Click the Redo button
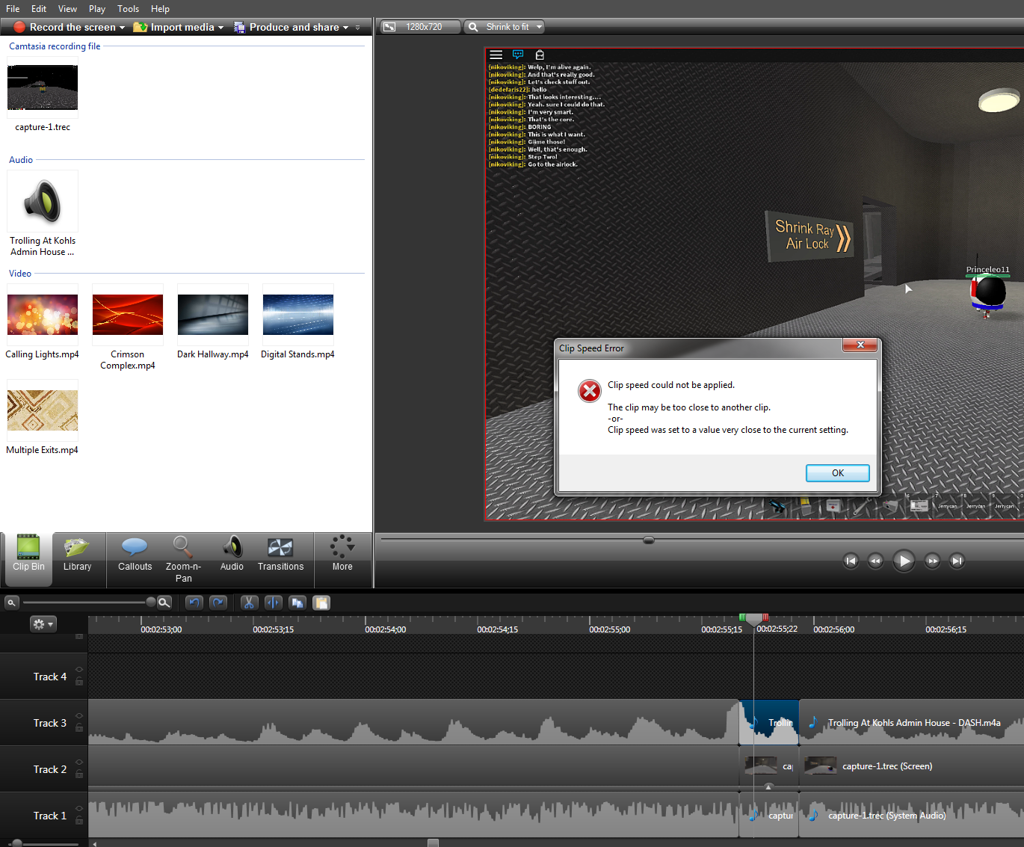Image resolution: width=1024 pixels, height=847 pixels. coord(218,603)
